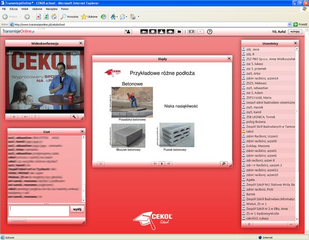Open Ulubione favorites star button

(x=89, y=17)
